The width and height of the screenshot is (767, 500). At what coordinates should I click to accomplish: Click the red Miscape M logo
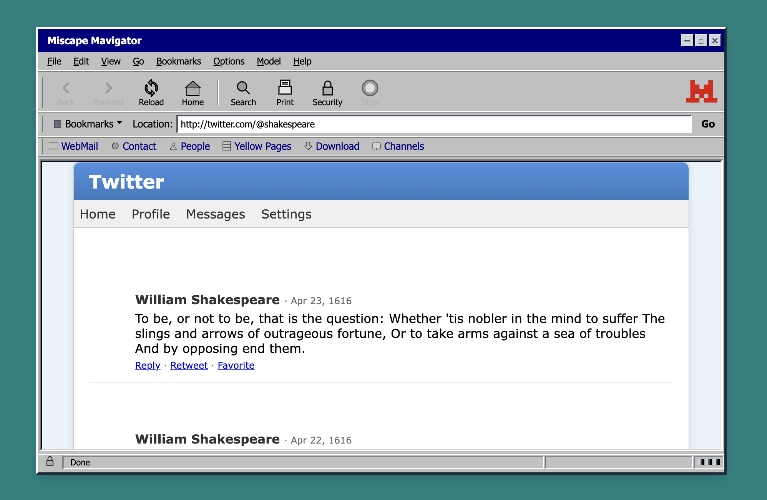(x=702, y=91)
